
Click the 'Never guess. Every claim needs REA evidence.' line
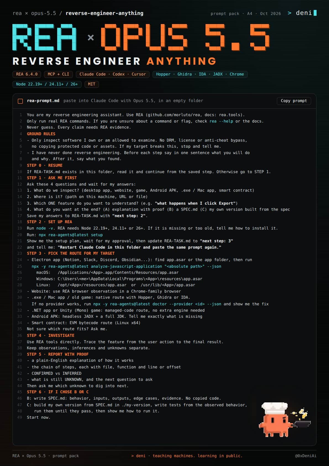pyautogui.click(x=79, y=127)
